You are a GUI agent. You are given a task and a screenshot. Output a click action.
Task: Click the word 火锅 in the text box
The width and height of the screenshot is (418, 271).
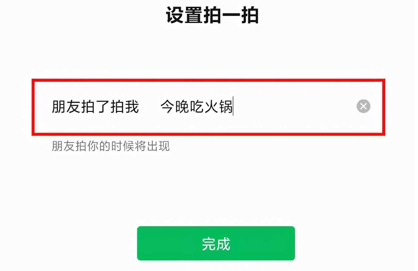pyautogui.click(x=219, y=107)
